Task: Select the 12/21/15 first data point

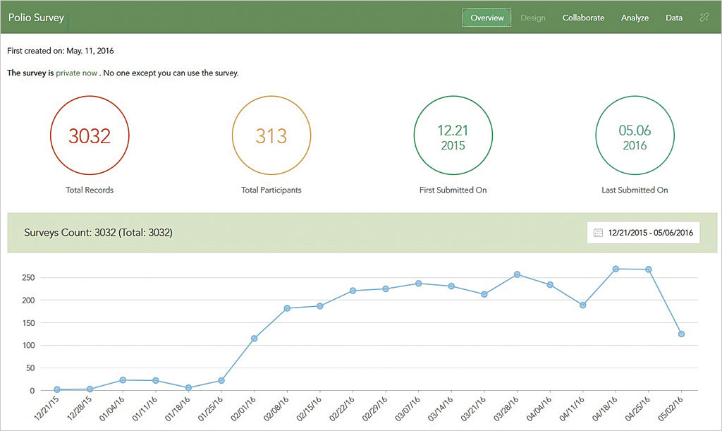Action: pyautogui.click(x=57, y=389)
